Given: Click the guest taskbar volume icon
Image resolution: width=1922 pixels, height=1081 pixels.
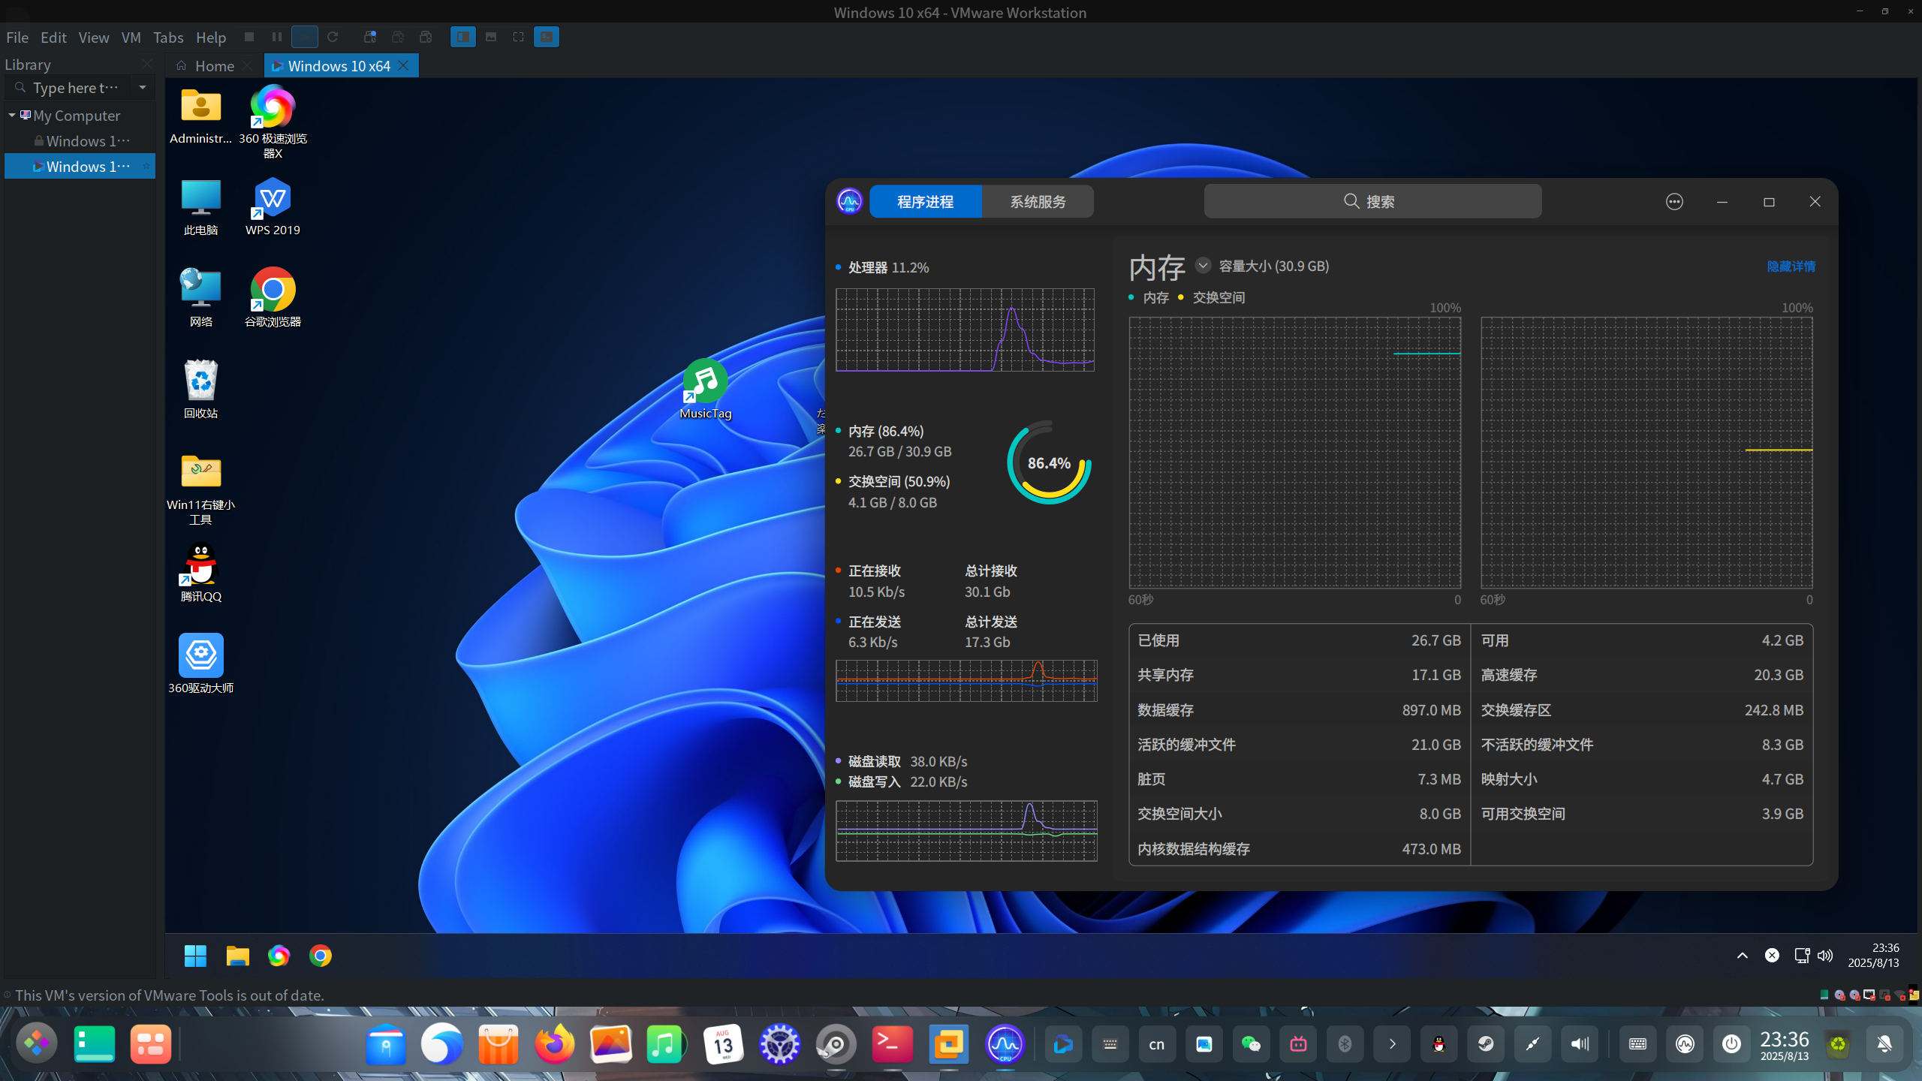Looking at the screenshot, I should 1825,956.
